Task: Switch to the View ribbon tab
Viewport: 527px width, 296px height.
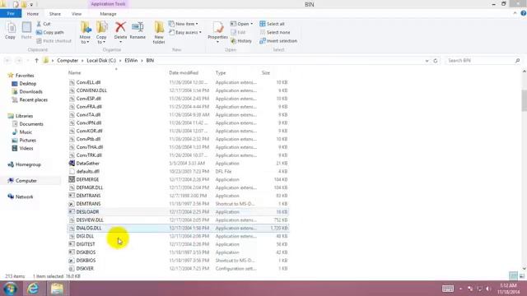Action: pos(77,14)
